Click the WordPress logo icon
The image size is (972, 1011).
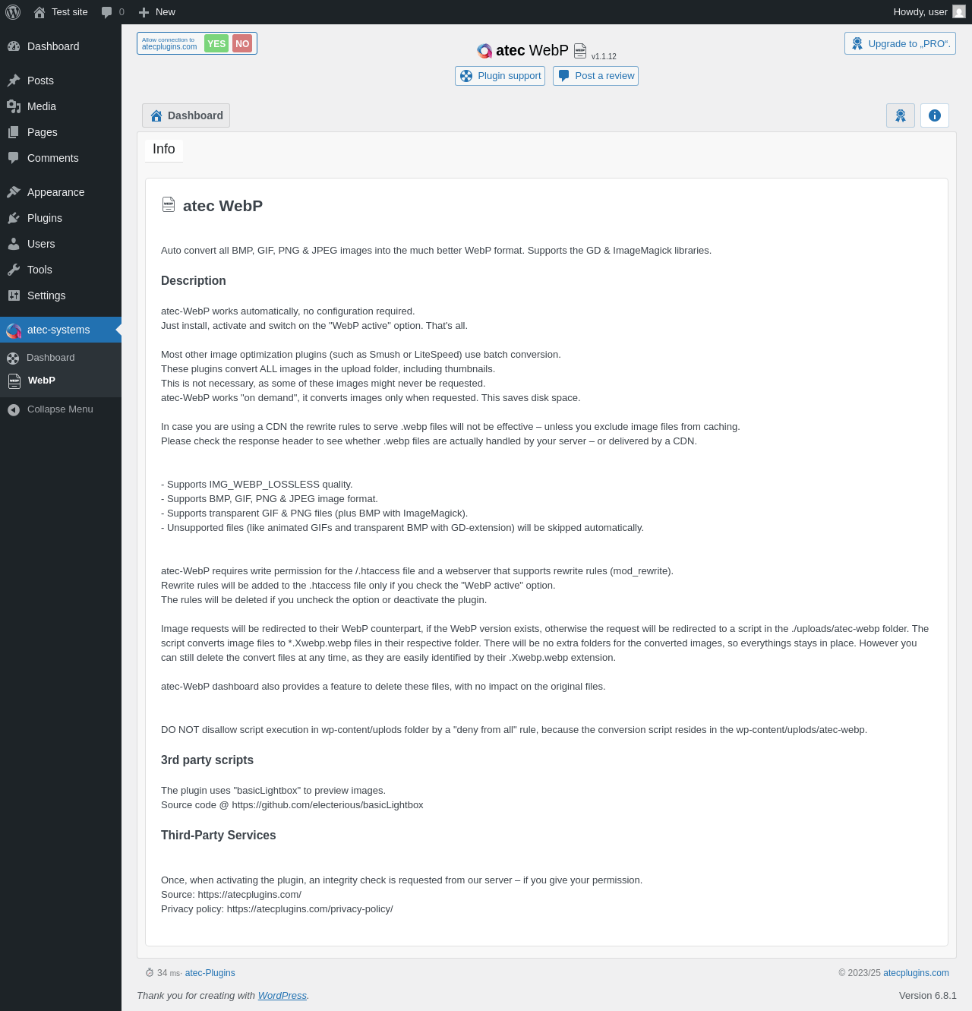click(13, 12)
